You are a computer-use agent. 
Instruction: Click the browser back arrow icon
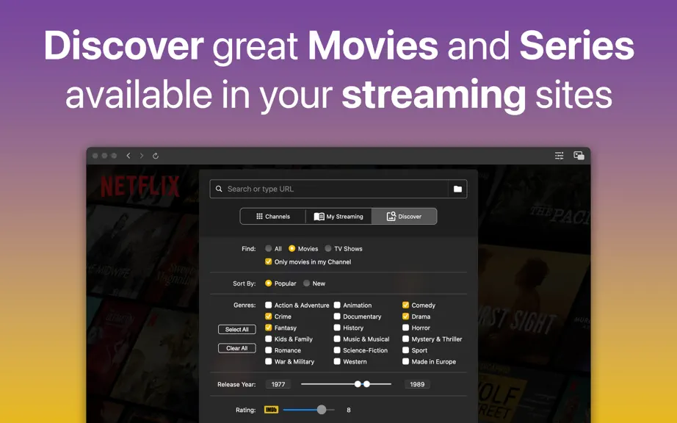[x=128, y=156]
